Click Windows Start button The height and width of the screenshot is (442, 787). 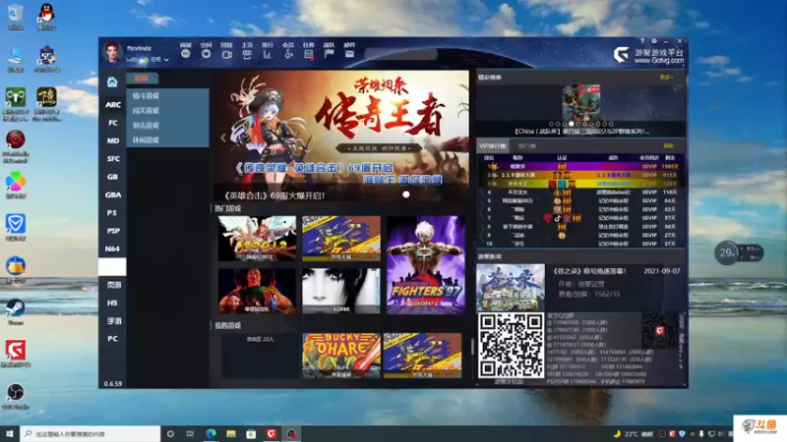[10, 434]
